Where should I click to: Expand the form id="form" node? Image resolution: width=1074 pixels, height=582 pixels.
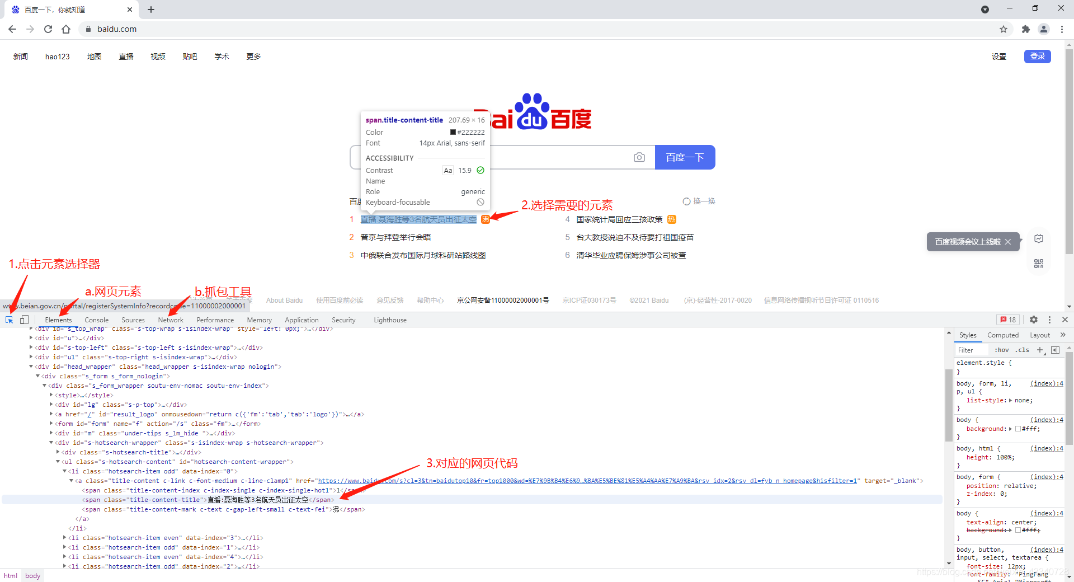click(x=51, y=424)
